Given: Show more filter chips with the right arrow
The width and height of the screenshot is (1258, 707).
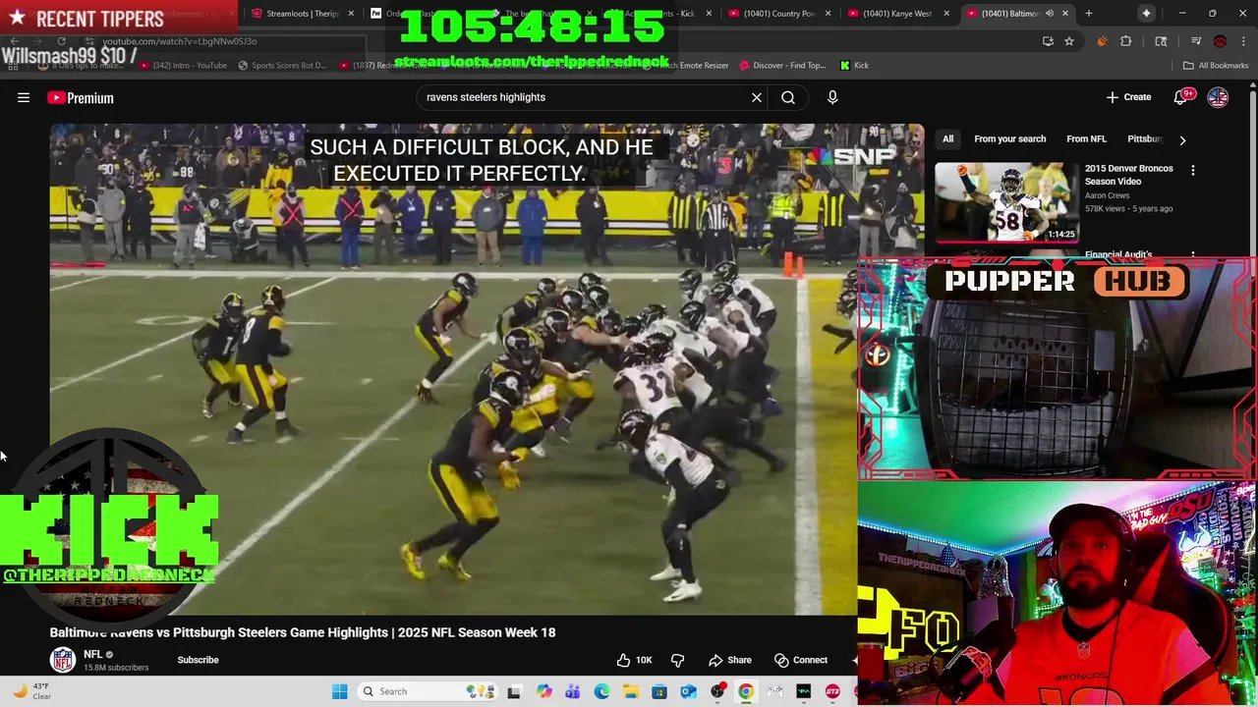Looking at the screenshot, I should [1182, 139].
